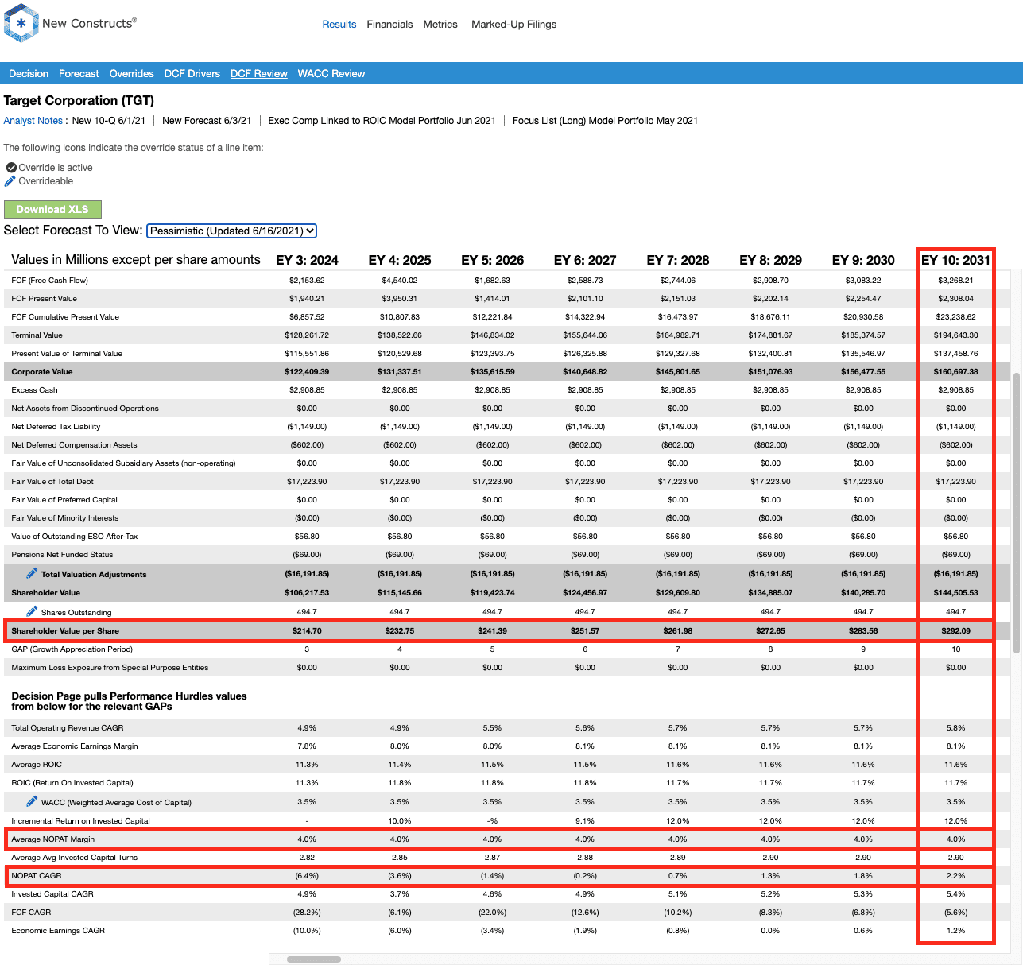Viewport: 1023px width, 965px height.
Task: Click the EY 4: 2025 column header
Action: tap(400, 260)
